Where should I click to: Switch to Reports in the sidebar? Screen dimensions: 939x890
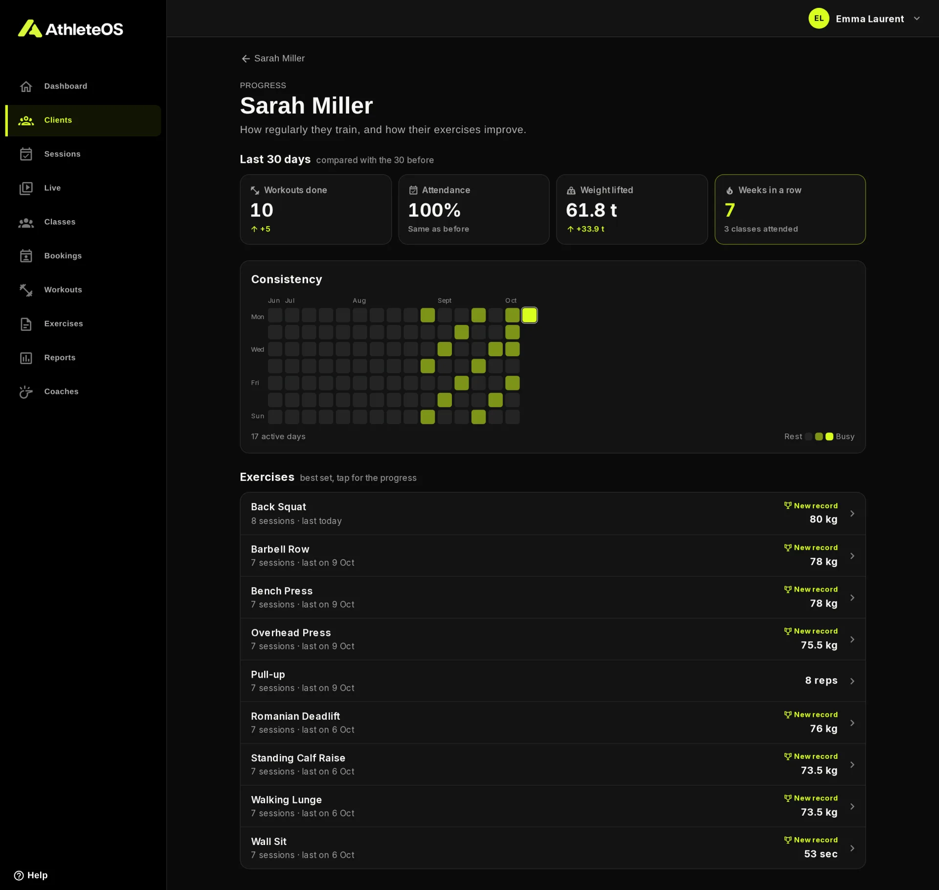[x=83, y=358]
